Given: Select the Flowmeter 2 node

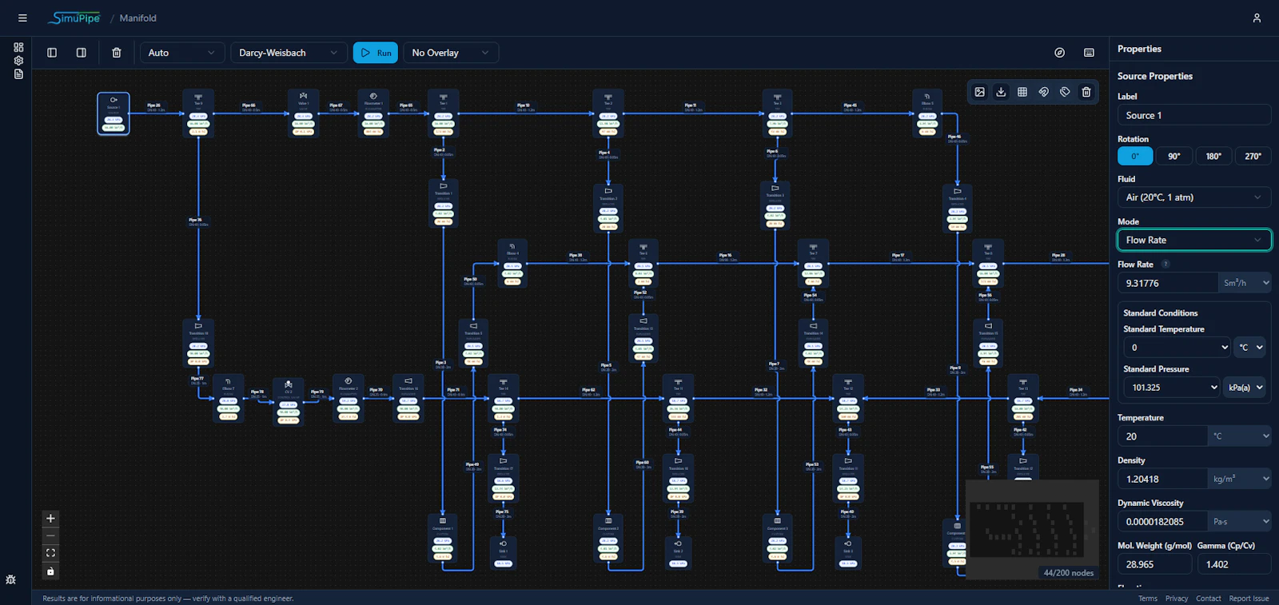Looking at the screenshot, I should coord(348,398).
